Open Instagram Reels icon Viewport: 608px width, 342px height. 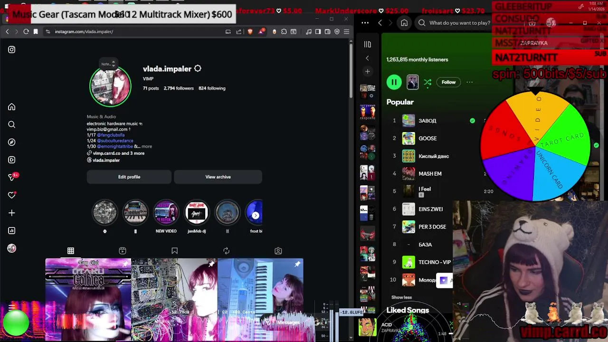(x=11, y=160)
